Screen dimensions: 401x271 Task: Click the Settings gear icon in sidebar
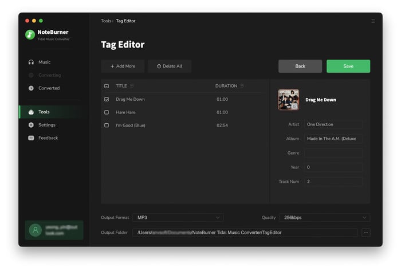coord(31,125)
